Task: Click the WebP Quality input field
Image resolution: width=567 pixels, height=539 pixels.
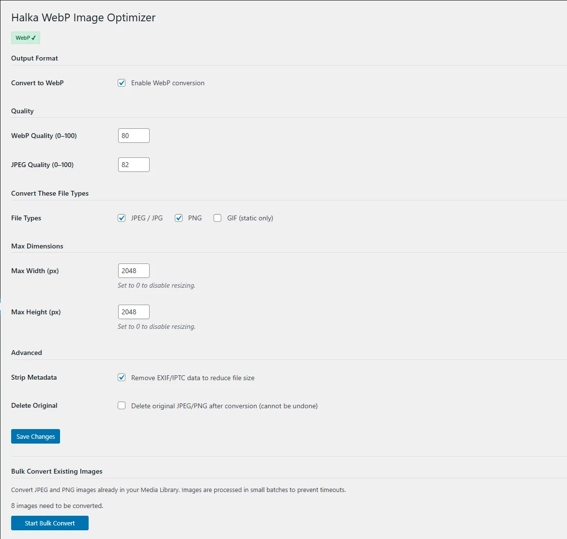Action: (x=134, y=136)
